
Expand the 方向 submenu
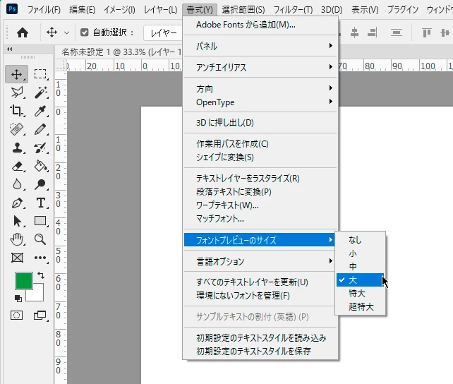(x=260, y=88)
